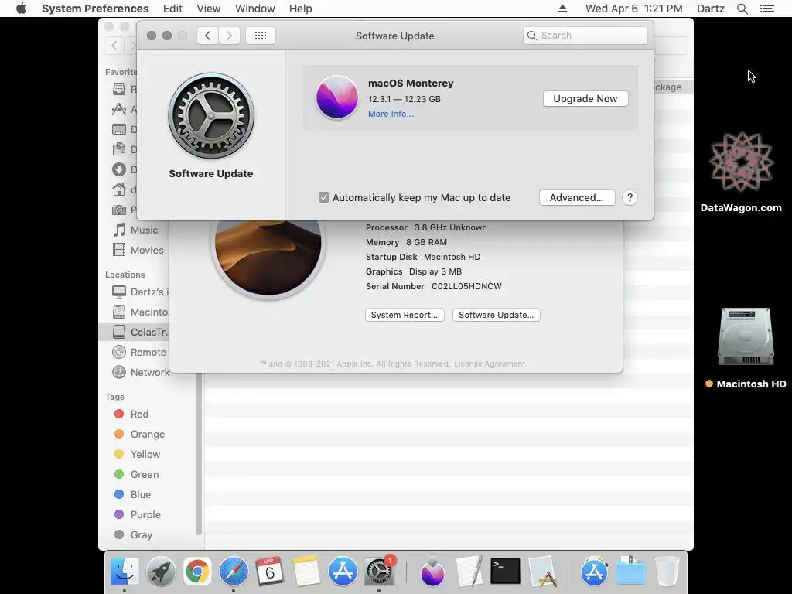
Task: Open Install macOS Monterey dock icon
Action: coord(432,572)
